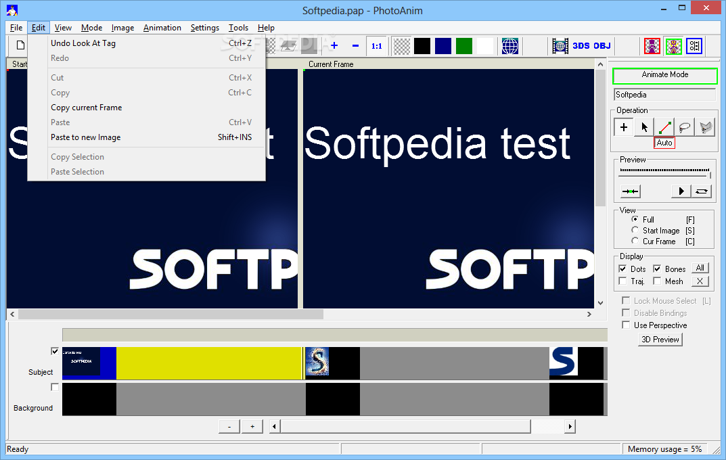Select the arrow pointer operation tool
726x460 pixels.
pos(644,127)
